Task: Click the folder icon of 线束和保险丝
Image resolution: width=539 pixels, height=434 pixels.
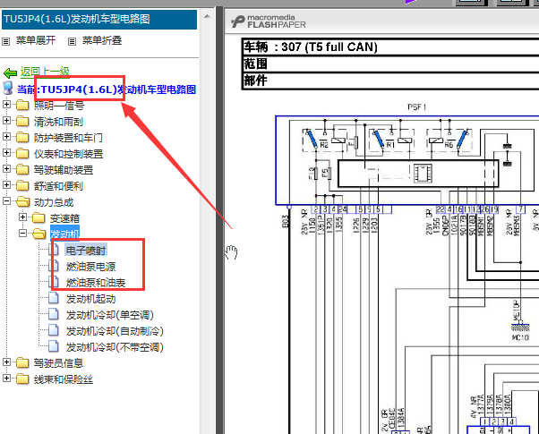Action: 22,379
